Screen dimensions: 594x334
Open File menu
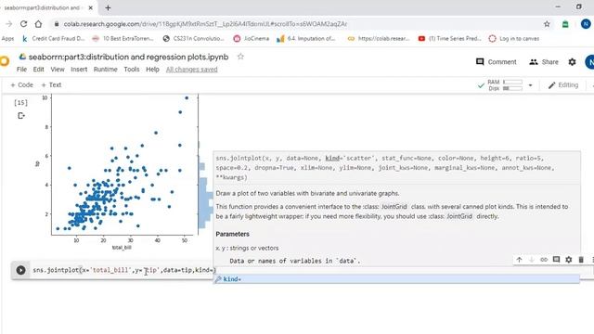[21, 70]
